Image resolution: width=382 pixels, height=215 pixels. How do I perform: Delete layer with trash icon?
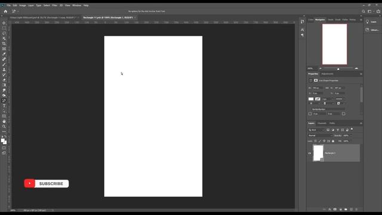[356, 210]
